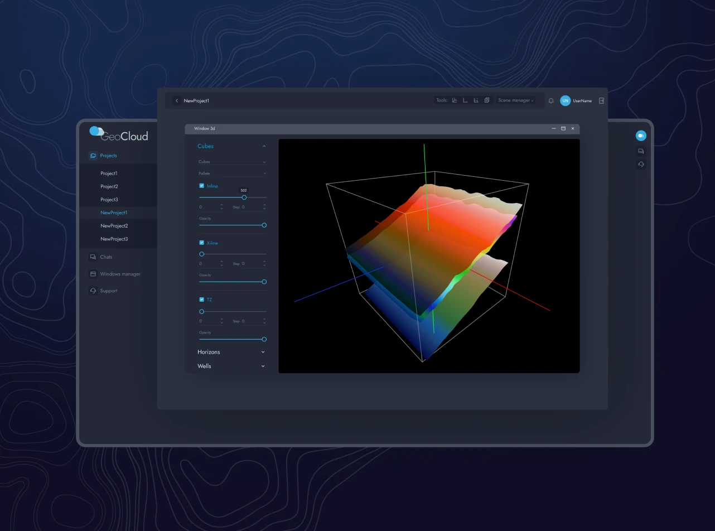Image resolution: width=715 pixels, height=531 pixels.
Task: Click the Chats label in sidebar
Action: (106, 257)
